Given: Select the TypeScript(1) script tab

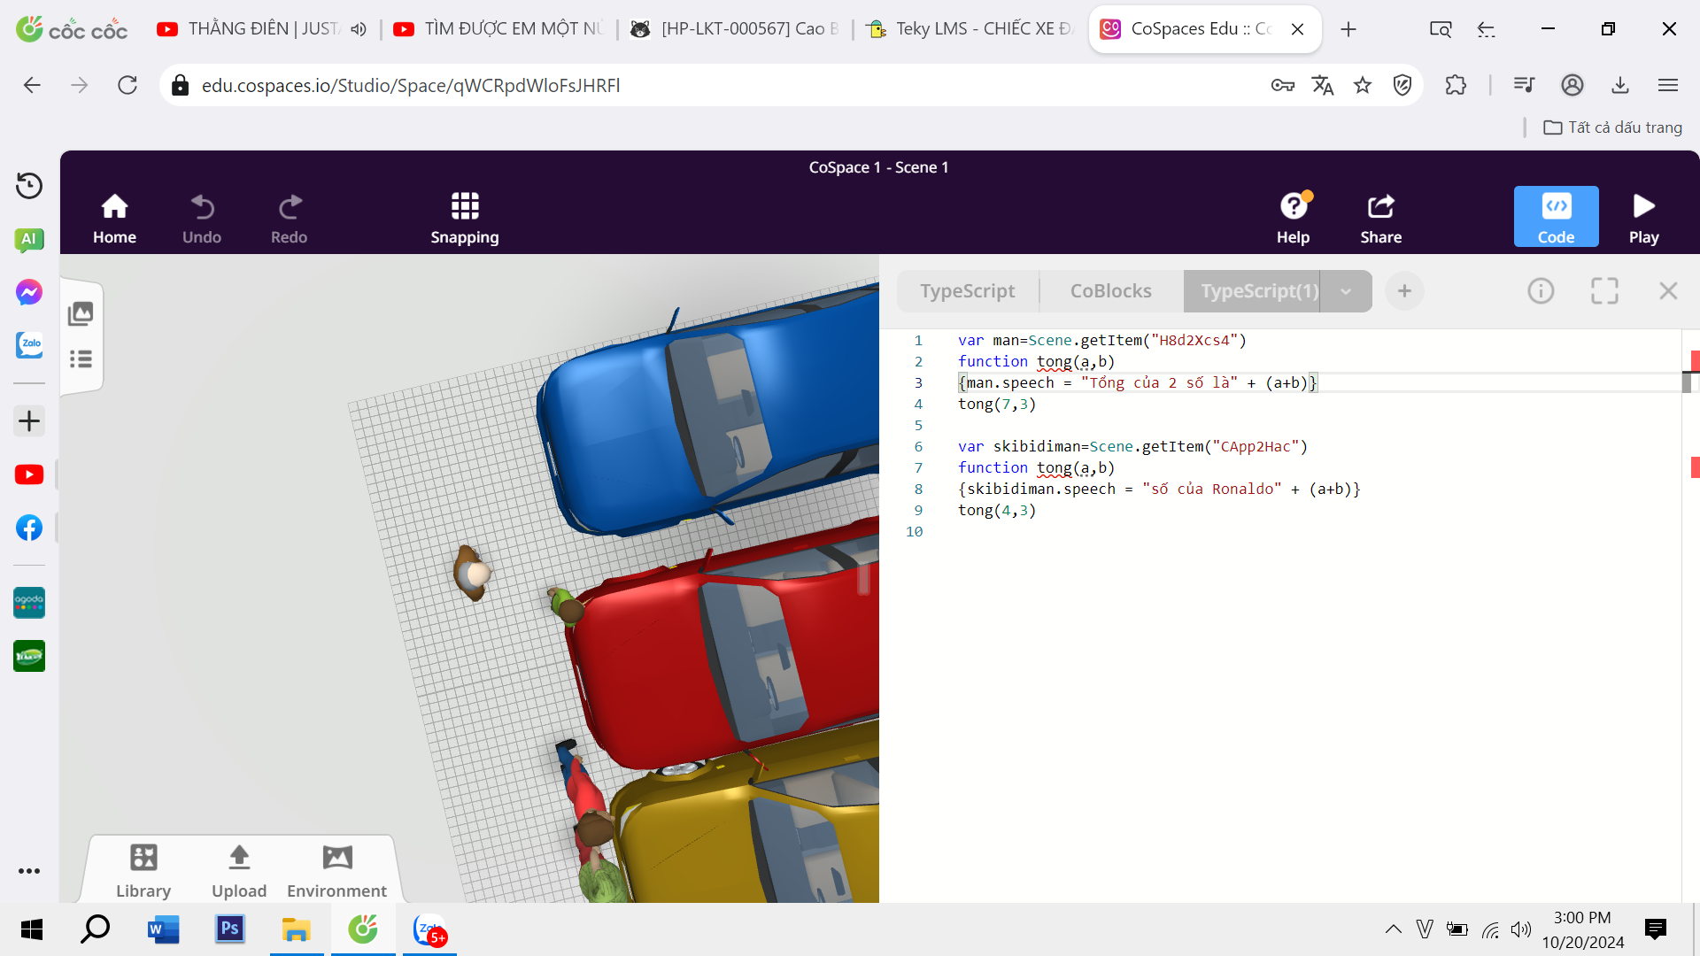Looking at the screenshot, I should tap(1251, 291).
